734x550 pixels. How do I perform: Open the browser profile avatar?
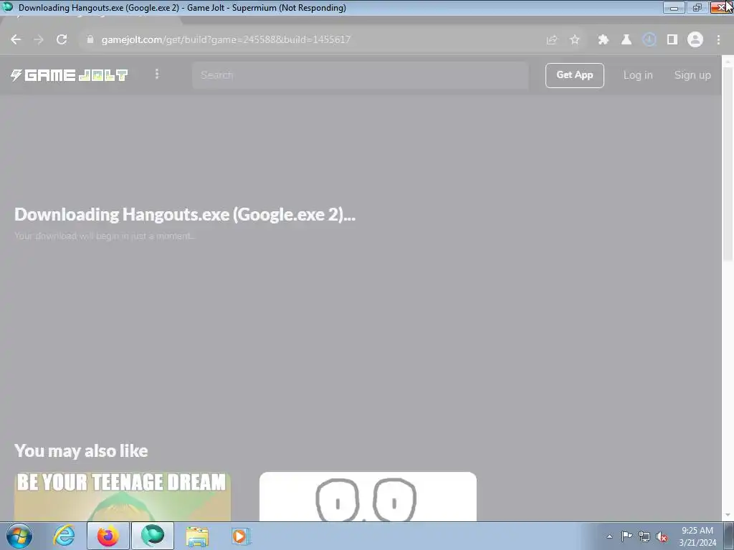click(695, 40)
